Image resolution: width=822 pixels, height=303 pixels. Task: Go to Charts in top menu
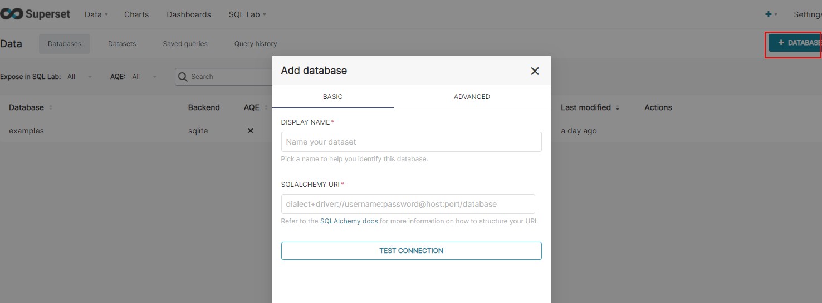pos(136,14)
